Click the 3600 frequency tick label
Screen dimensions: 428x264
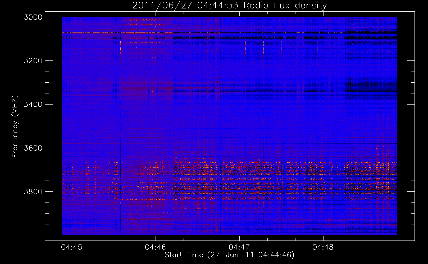(x=33, y=148)
